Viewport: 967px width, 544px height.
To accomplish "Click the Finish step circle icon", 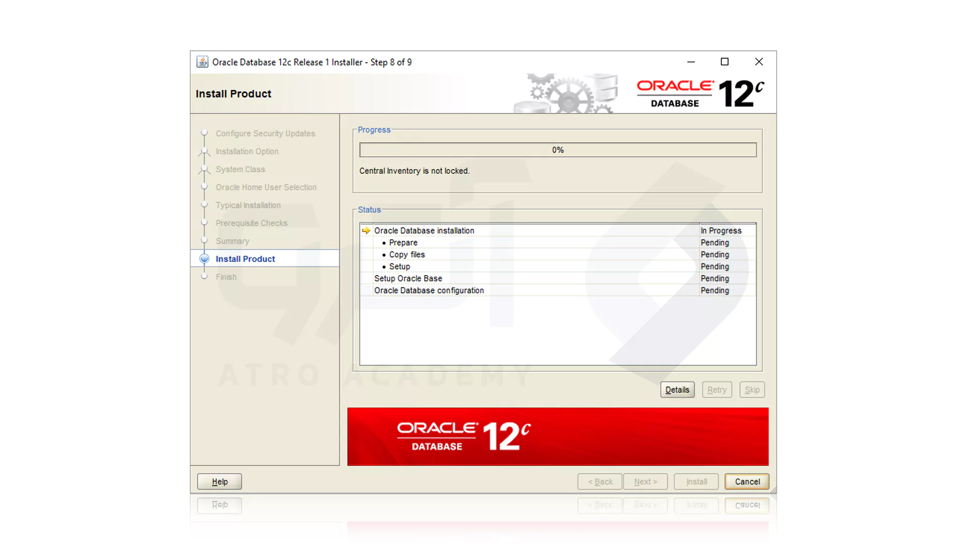I will [204, 277].
